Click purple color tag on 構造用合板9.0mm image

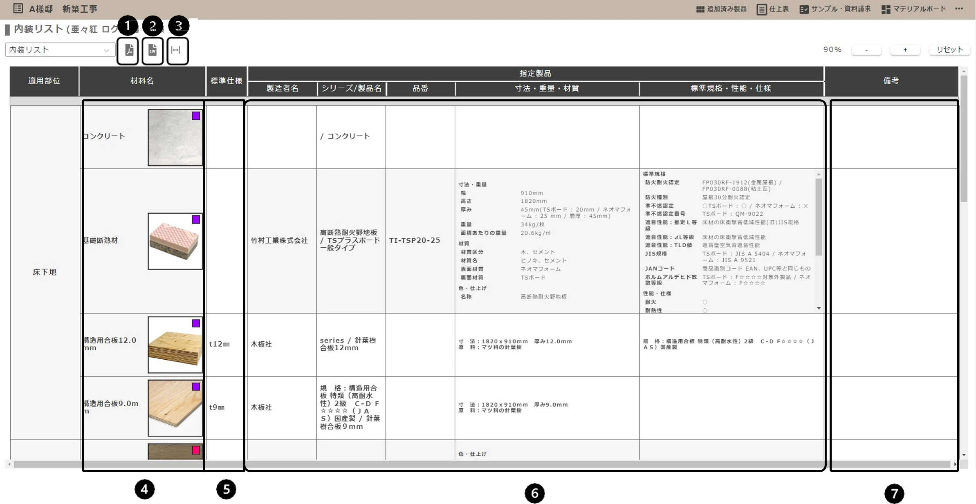coord(196,387)
